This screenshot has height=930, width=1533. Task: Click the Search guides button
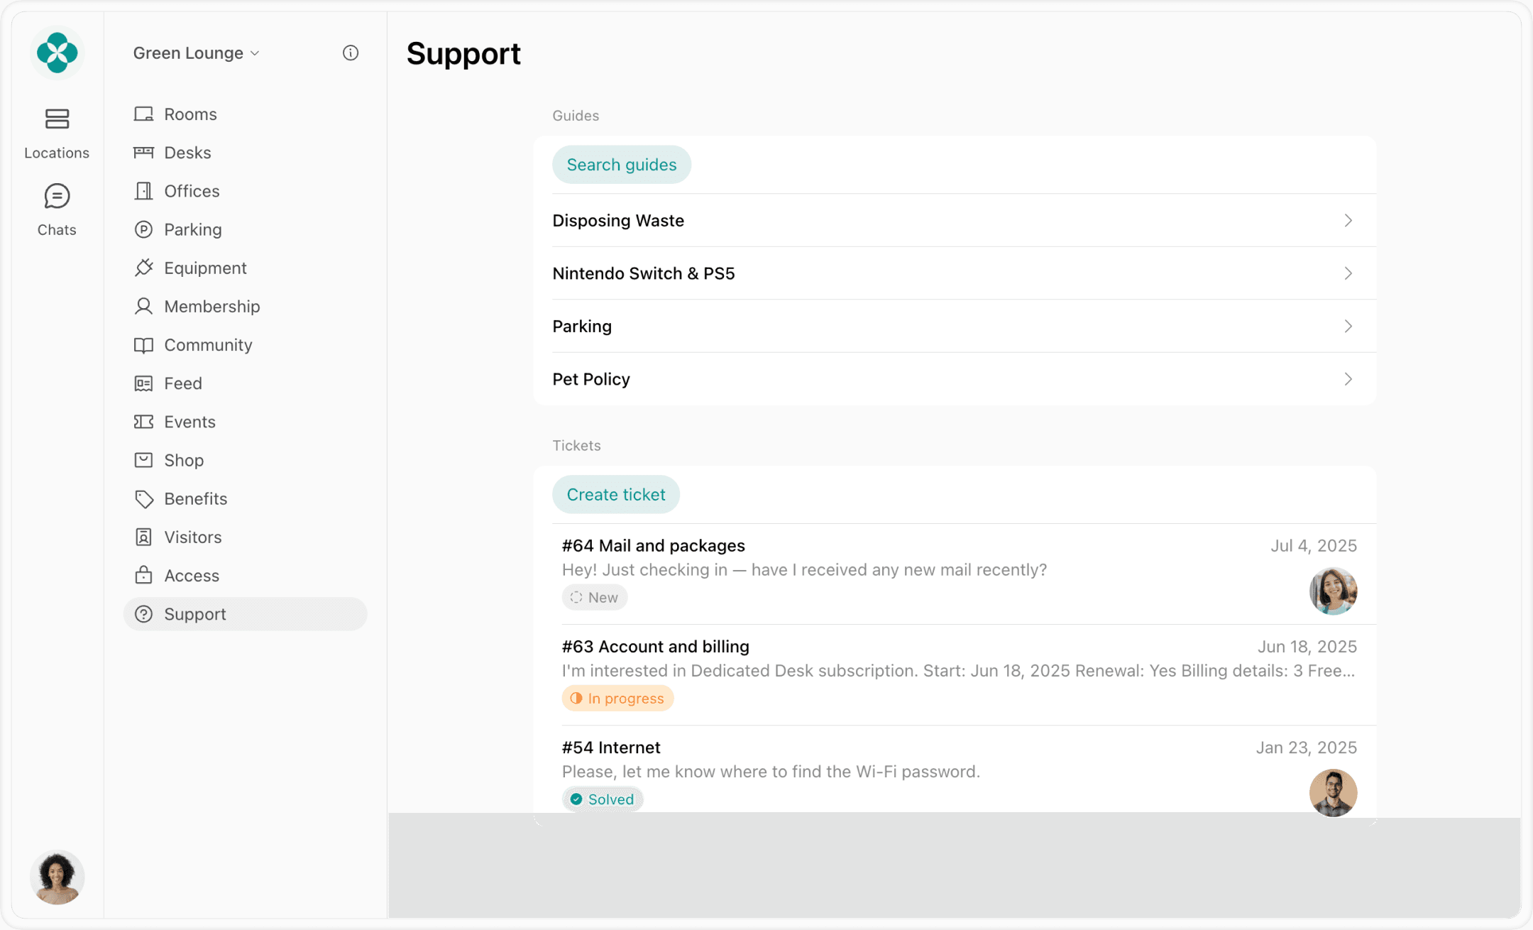621,164
